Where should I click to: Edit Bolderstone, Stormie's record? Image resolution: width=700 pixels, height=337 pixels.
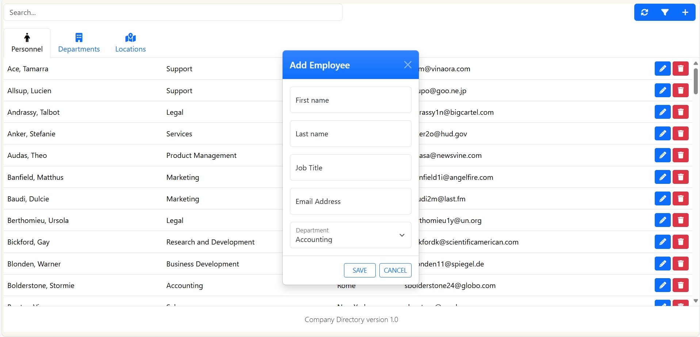coord(662,285)
